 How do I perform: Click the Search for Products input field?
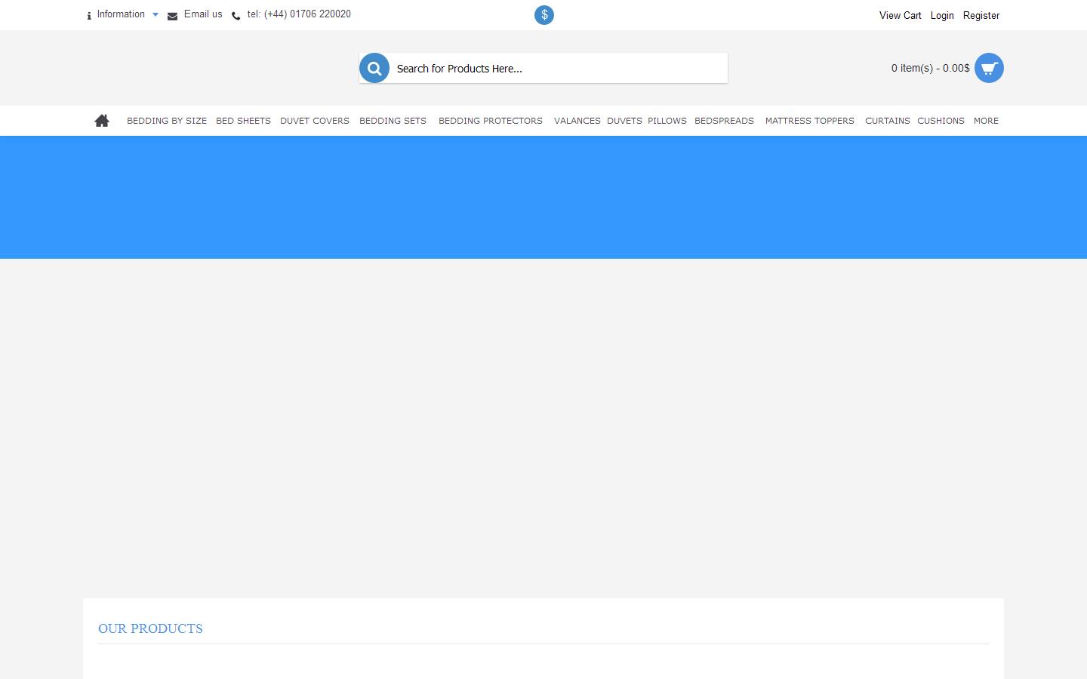[x=559, y=68]
